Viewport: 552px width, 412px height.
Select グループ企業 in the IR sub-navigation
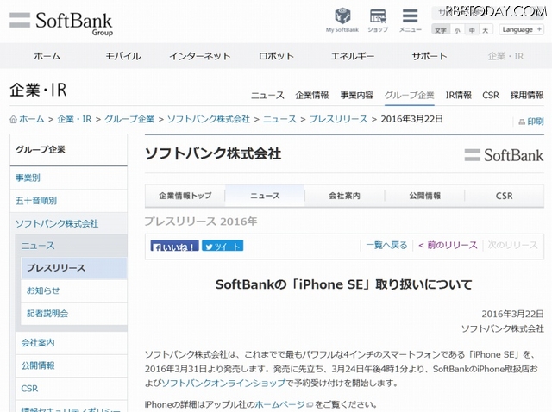410,96
